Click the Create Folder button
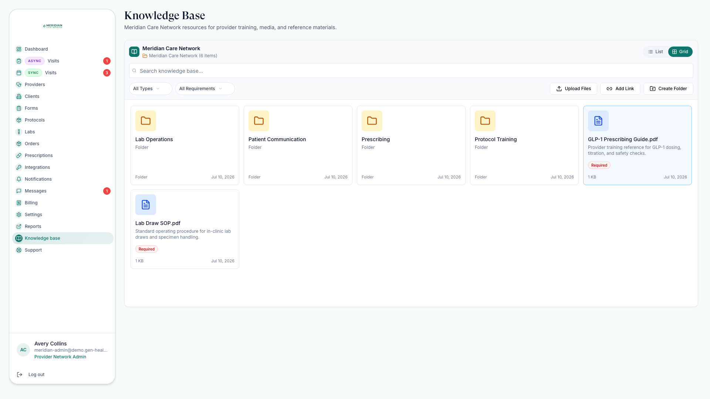Image resolution: width=710 pixels, height=399 pixels. 668,89
